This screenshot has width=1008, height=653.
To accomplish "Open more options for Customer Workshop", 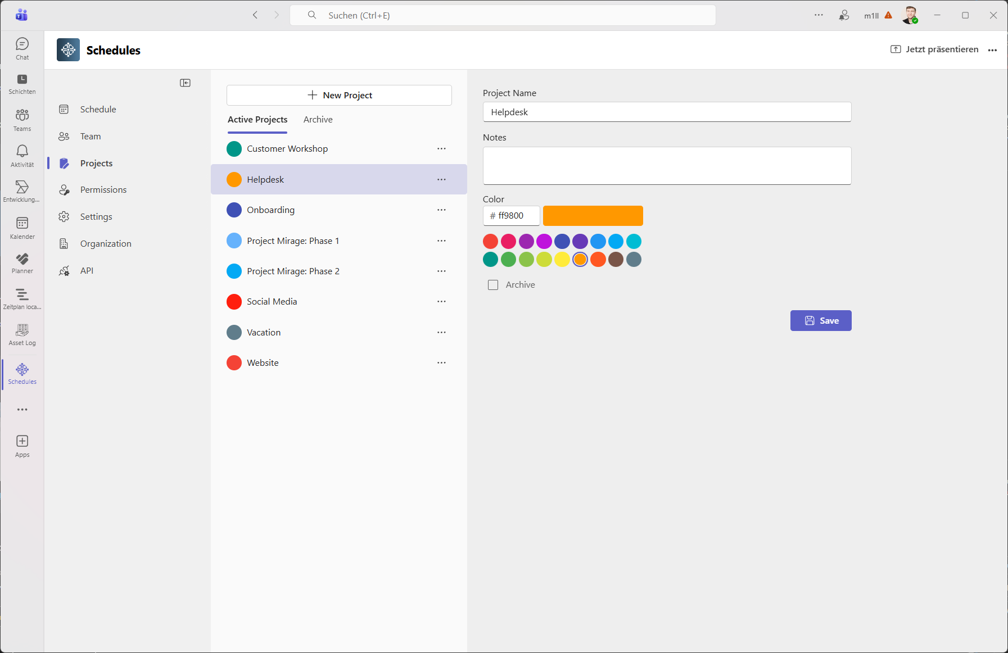I will click(441, 149).
